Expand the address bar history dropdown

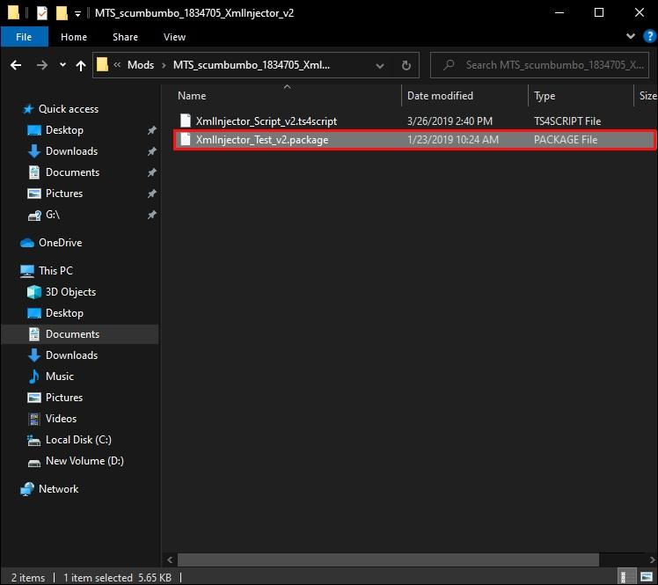[381, 65]
